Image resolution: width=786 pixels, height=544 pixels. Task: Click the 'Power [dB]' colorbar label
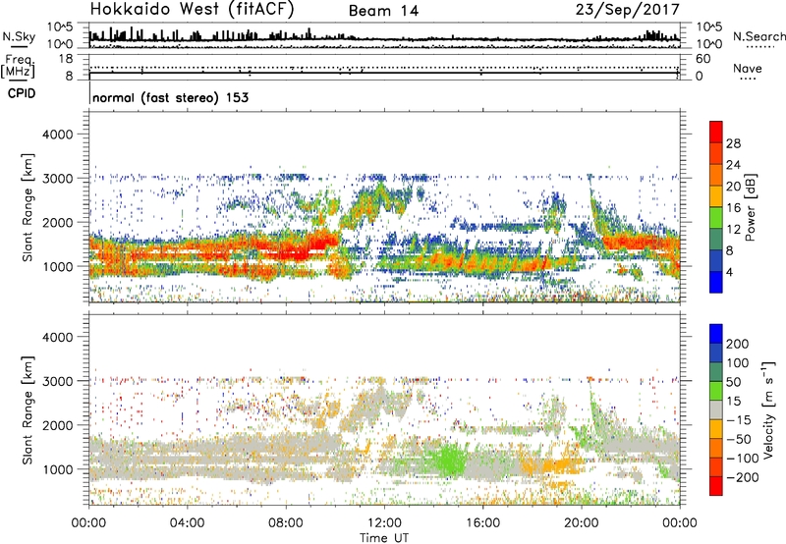tap(750, 207)
